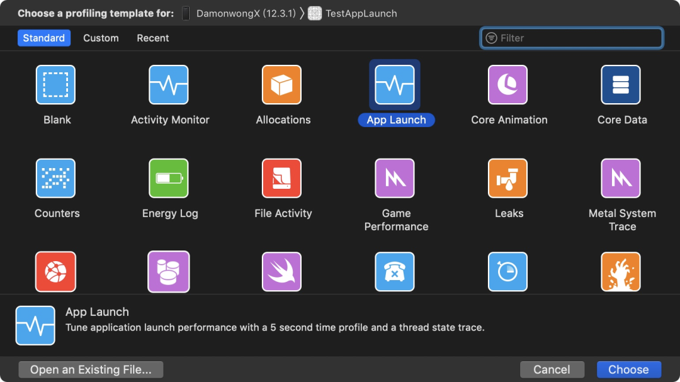
Task: Click the DamonwongX device phone icon
Action: [186, 13]
